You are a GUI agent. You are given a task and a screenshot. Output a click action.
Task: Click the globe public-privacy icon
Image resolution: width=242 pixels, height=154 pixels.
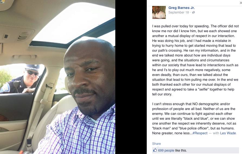(193, 12)
